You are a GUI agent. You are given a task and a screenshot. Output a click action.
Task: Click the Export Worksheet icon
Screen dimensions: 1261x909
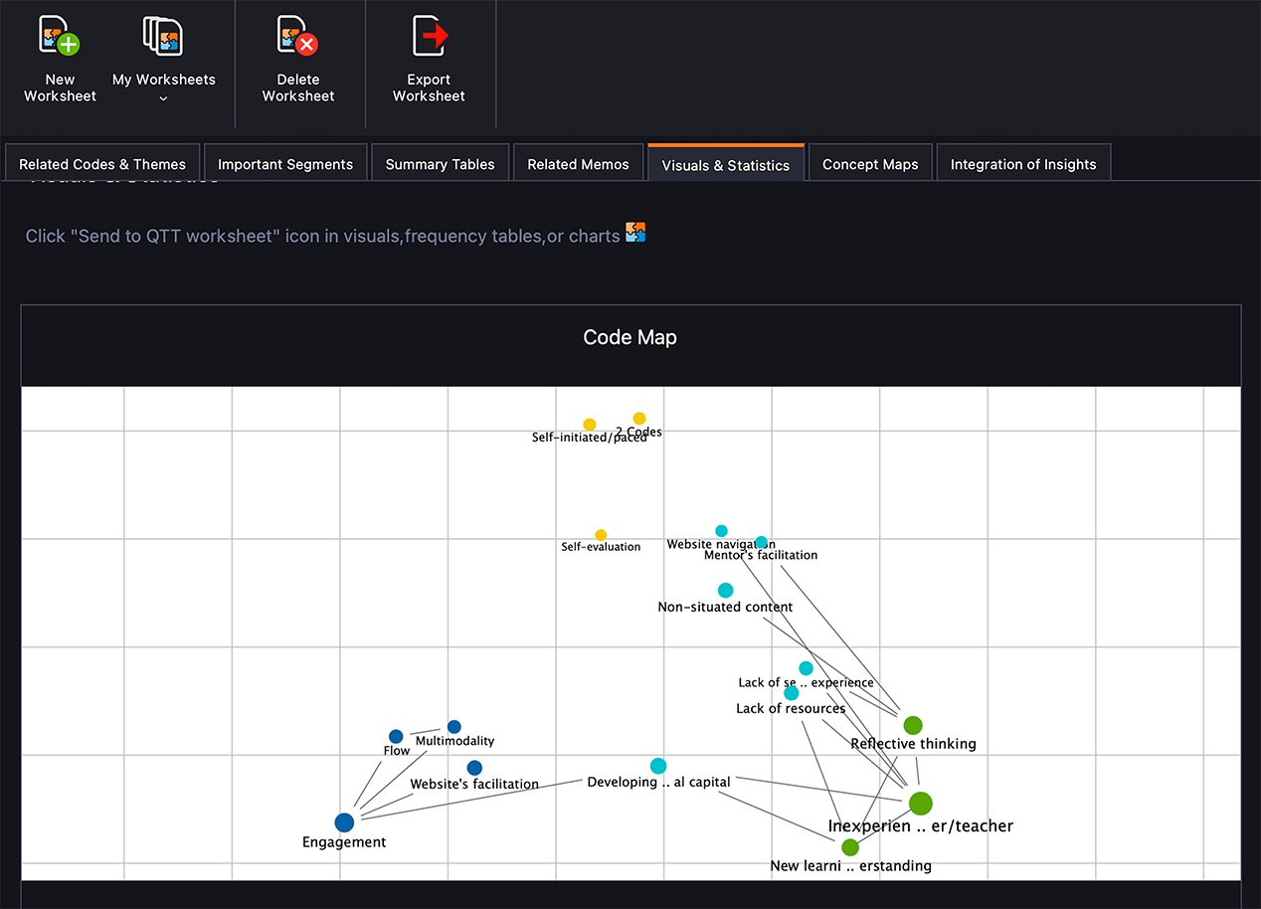point(429,36)
